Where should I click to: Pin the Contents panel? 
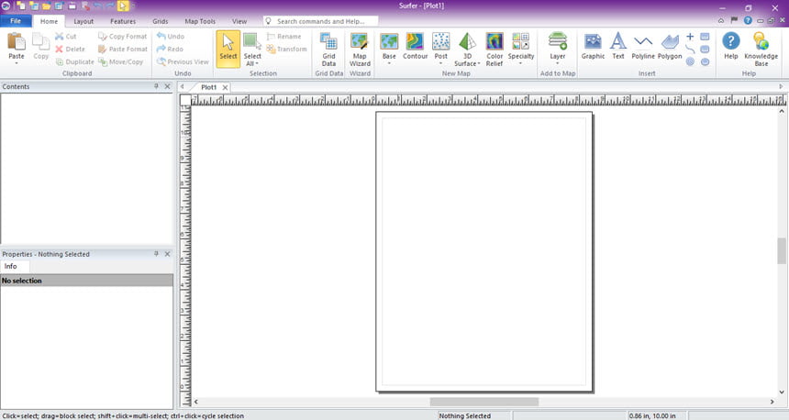pyautogui.click(x=157, y=86)
